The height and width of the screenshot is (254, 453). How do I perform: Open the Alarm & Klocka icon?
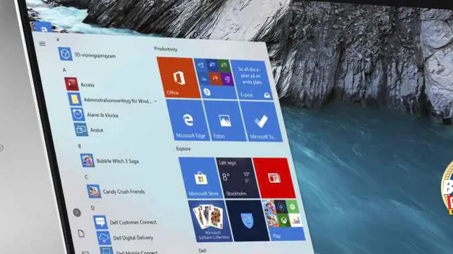[78, 114]
